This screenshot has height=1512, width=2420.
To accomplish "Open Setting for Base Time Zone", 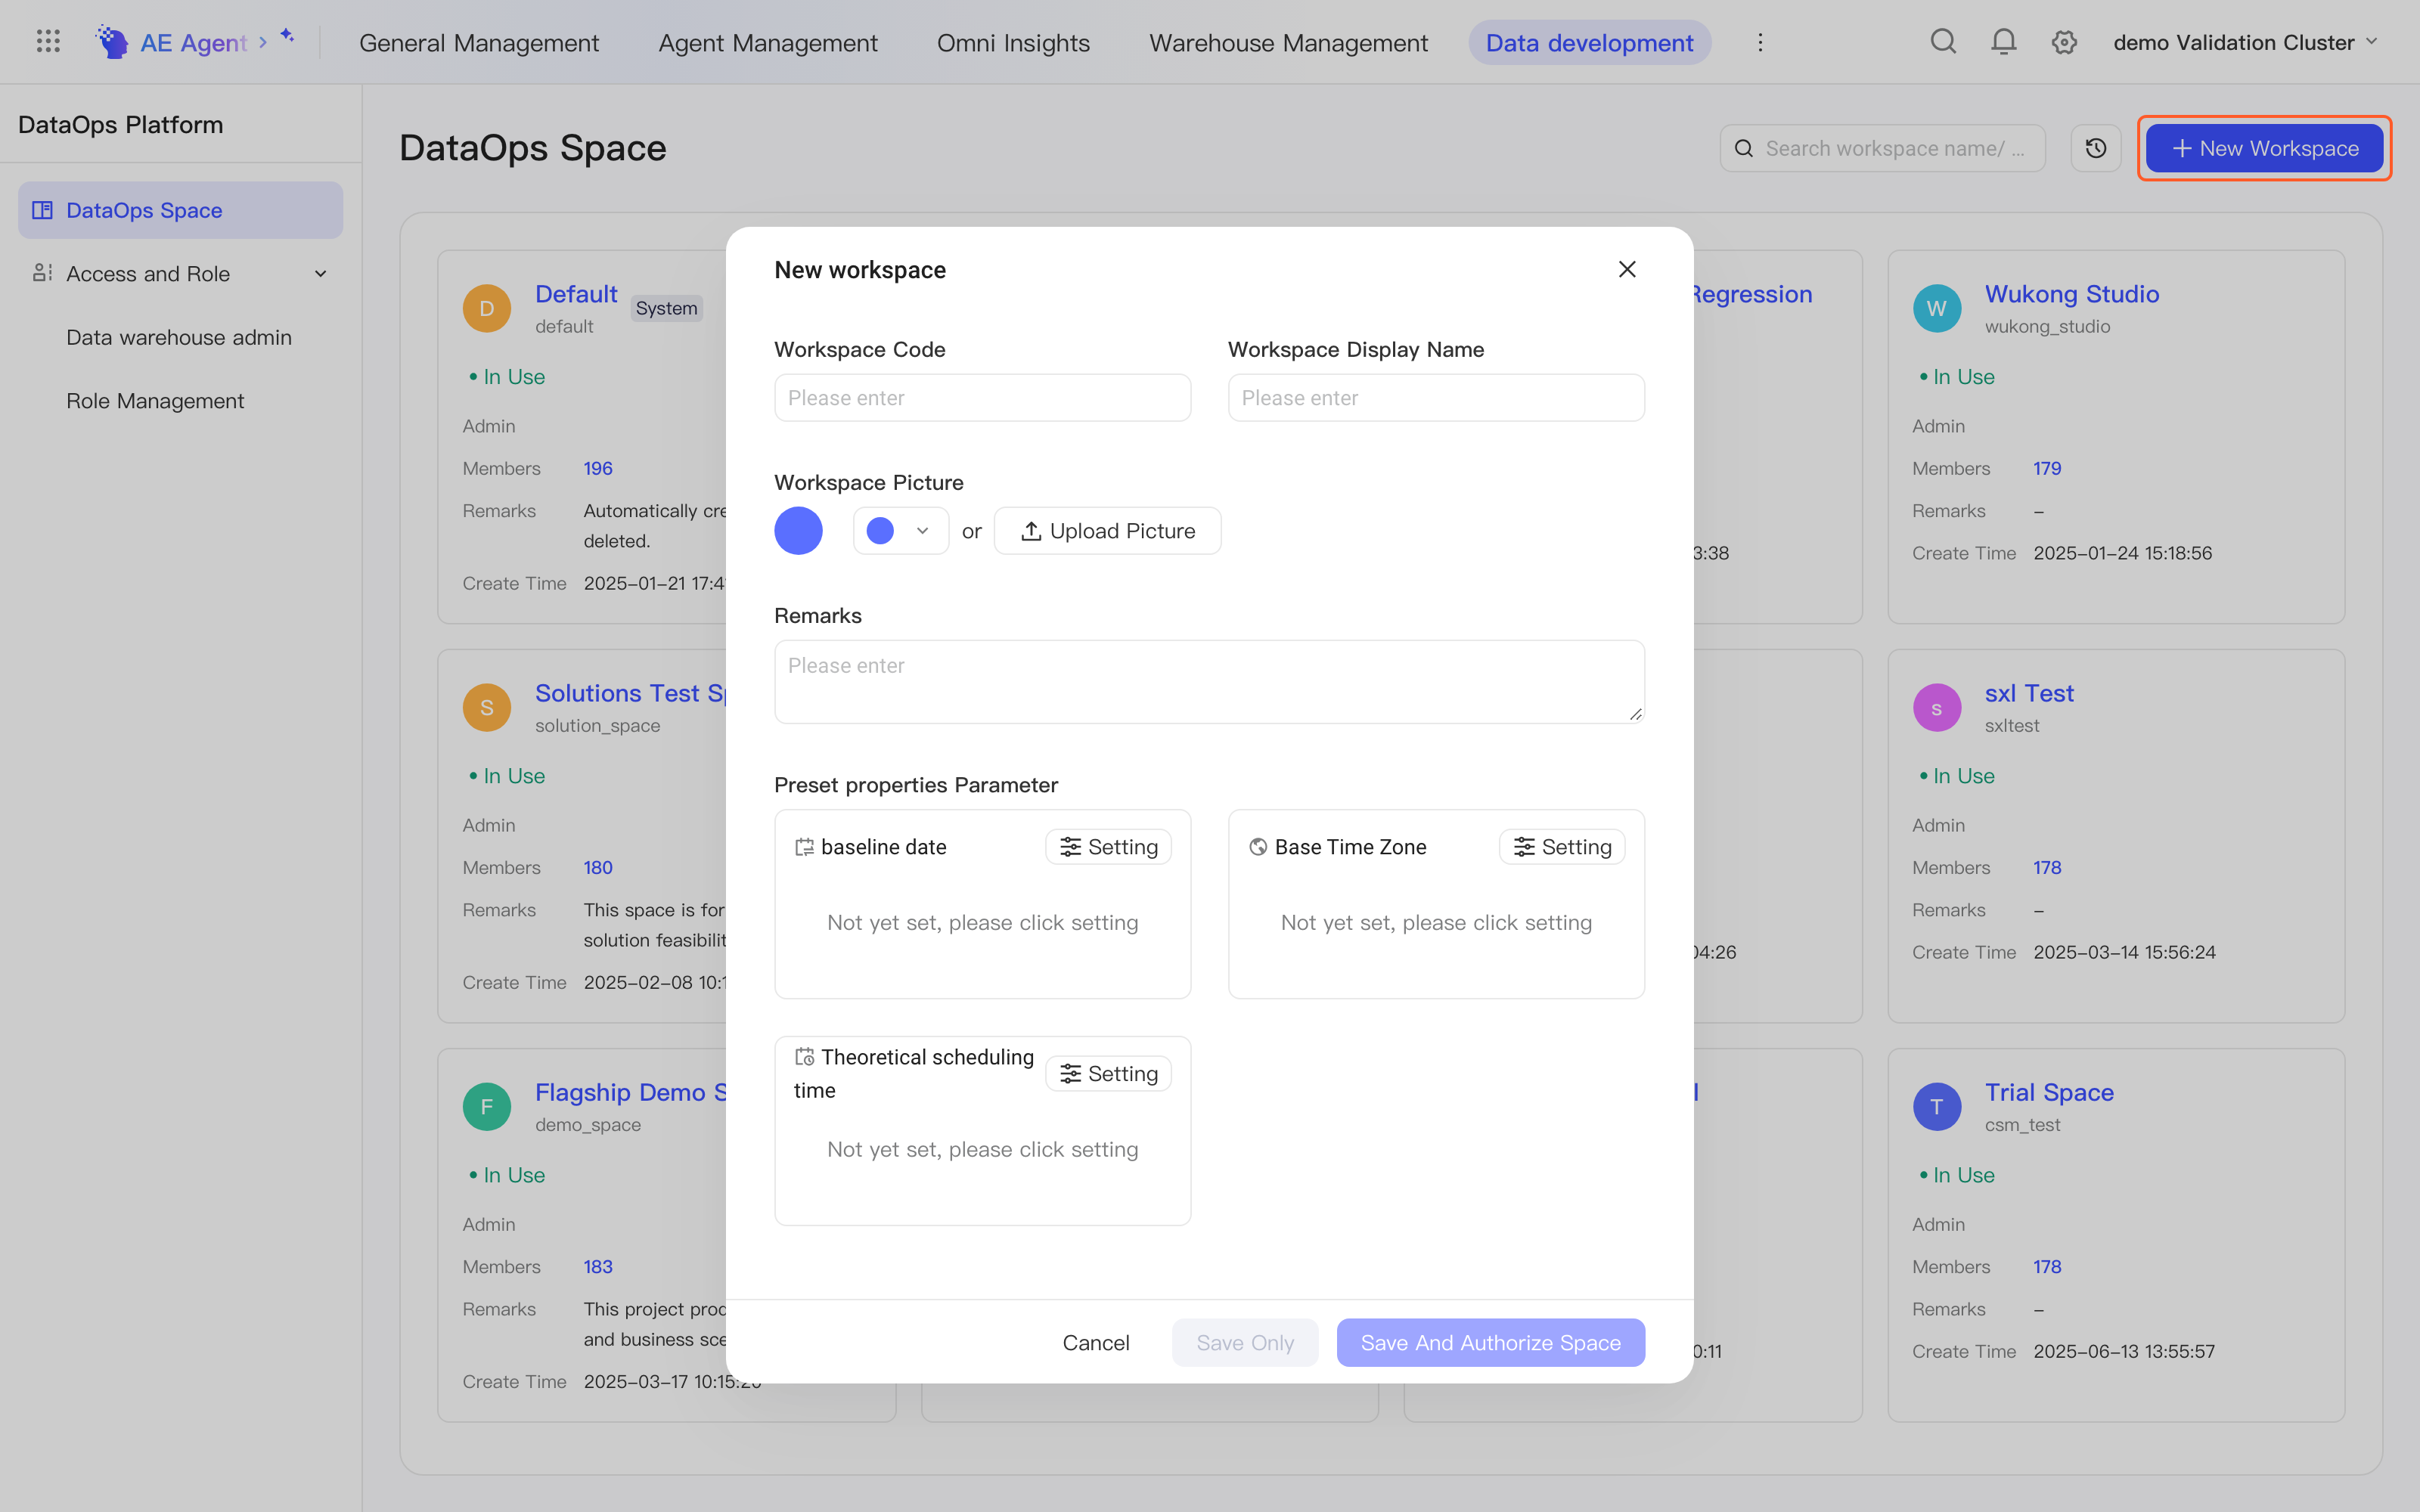I will click(1562, 847).
